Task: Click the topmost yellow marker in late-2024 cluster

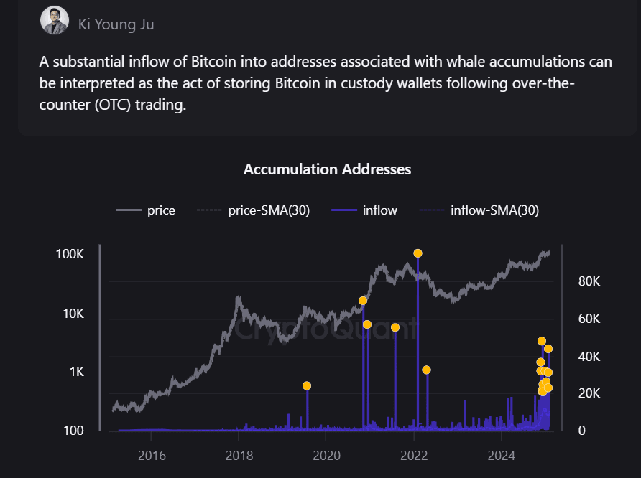Action: [x=542, y=341]
